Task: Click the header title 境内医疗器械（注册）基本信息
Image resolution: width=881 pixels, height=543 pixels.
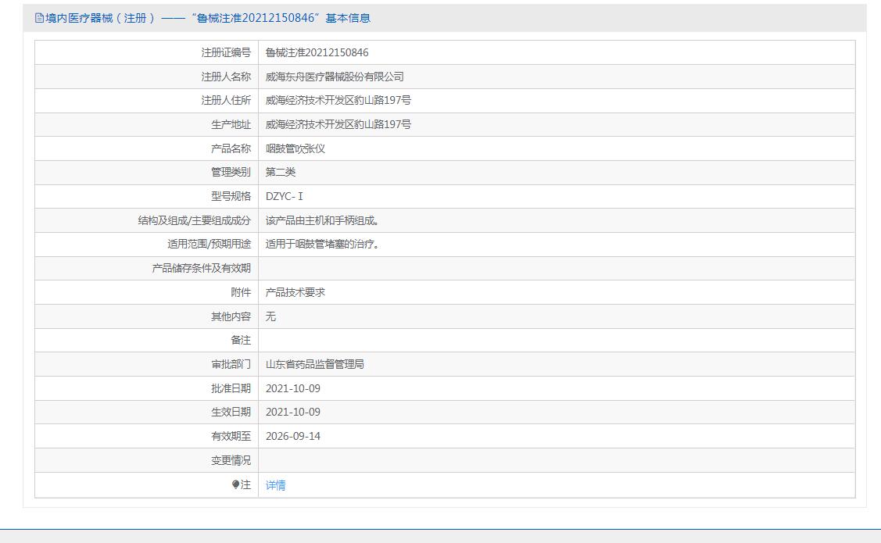Action: 207,18
